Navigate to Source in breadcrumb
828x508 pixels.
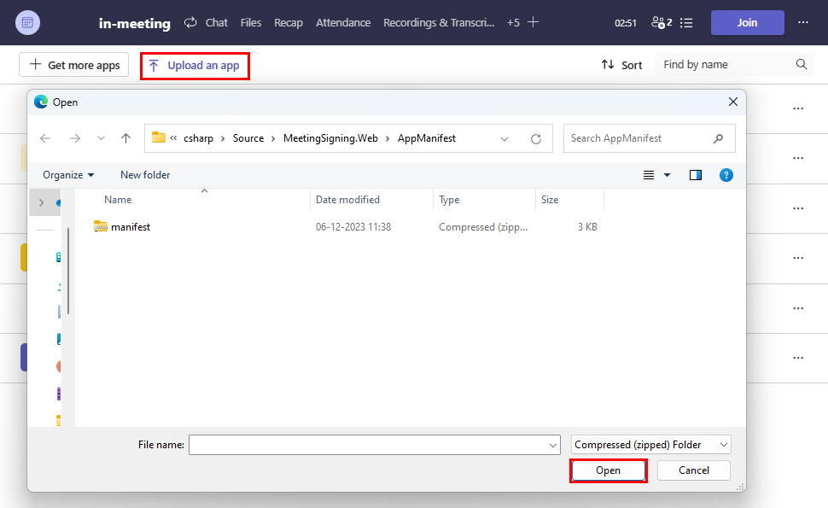tap(248, 138)
